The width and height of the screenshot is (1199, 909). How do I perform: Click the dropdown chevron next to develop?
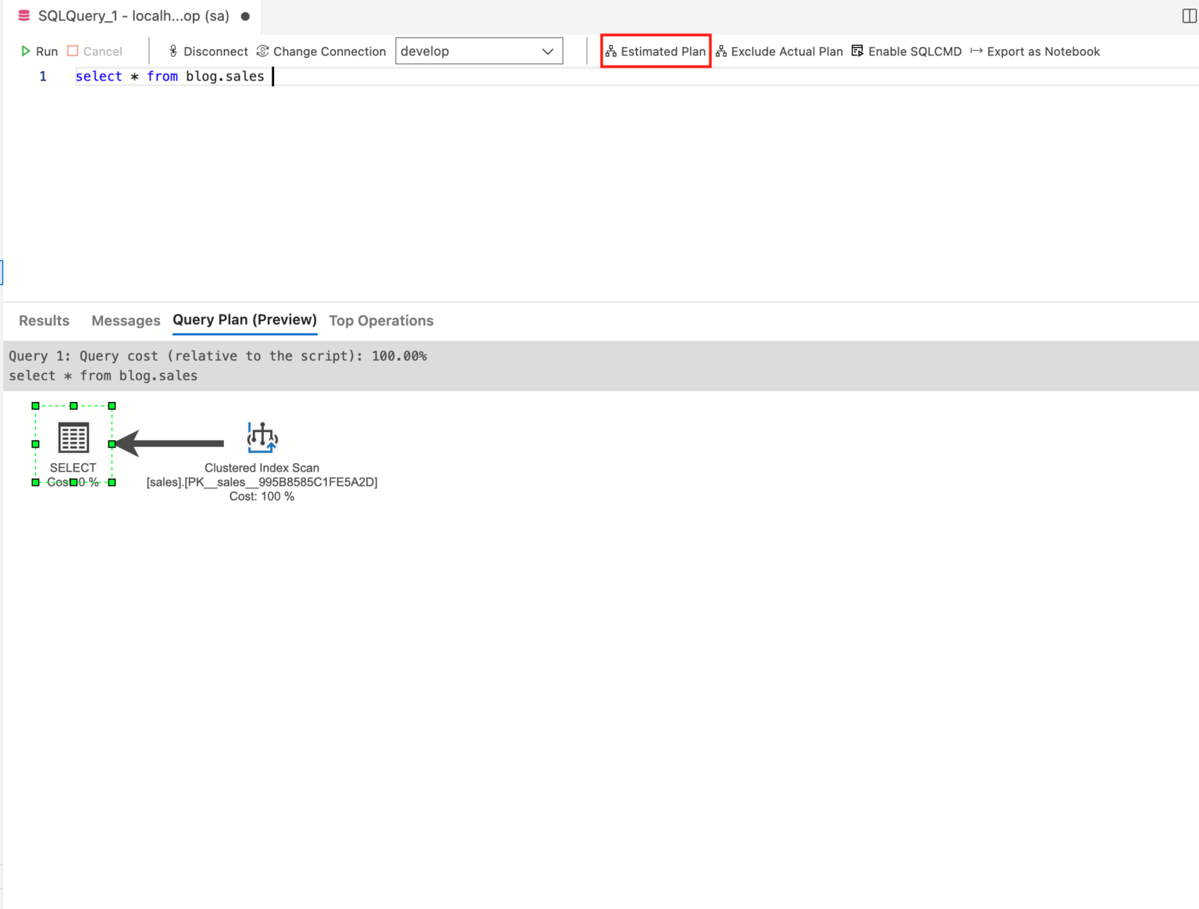point(546,51)
